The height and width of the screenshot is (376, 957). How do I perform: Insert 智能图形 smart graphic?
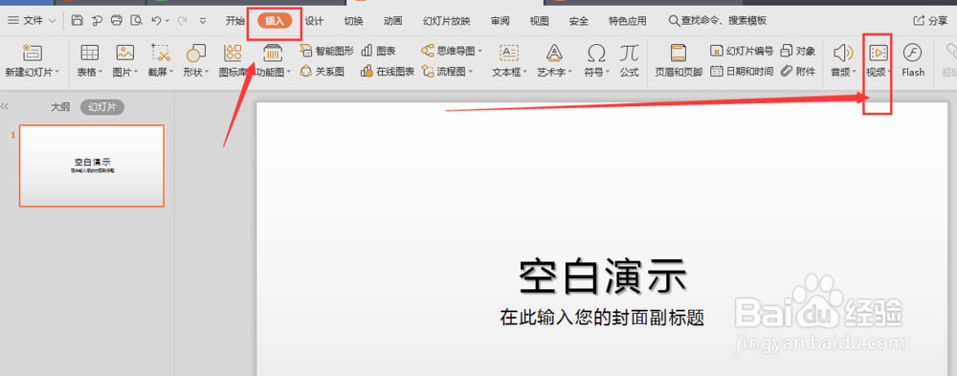(x=326, y=51)
